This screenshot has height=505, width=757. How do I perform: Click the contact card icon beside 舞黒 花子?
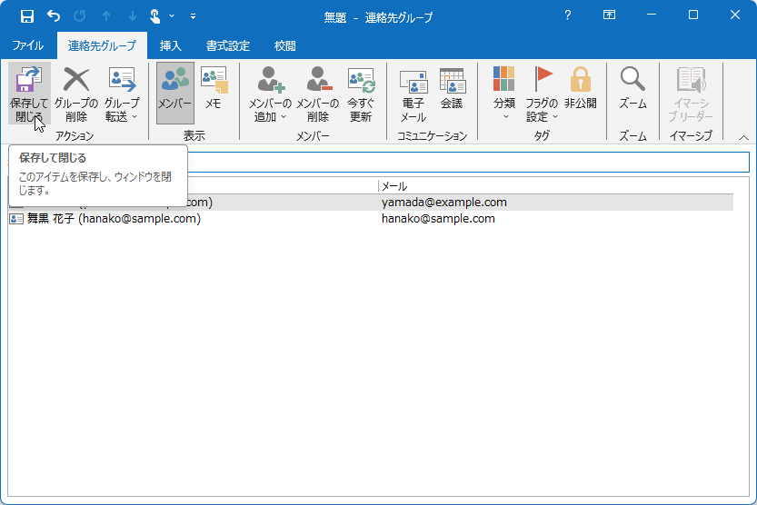[16, 219]
